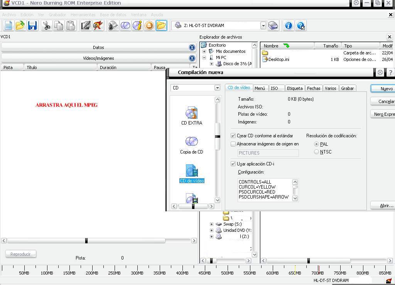395x285 pixels.
Task: Select the NTSC encoding resolution
Action: pos(317,152)
